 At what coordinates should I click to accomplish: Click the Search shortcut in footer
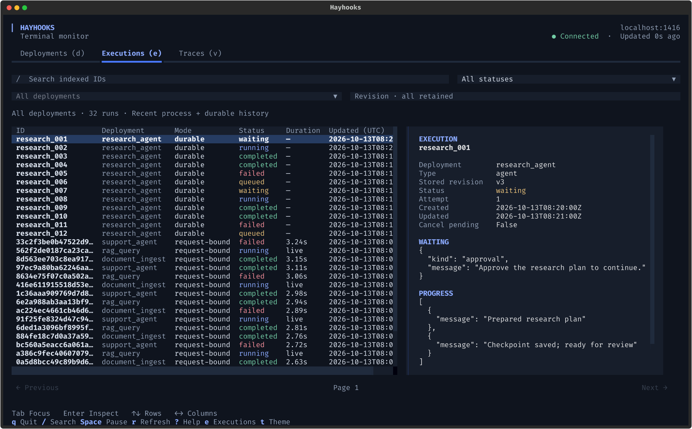[59, 422]
